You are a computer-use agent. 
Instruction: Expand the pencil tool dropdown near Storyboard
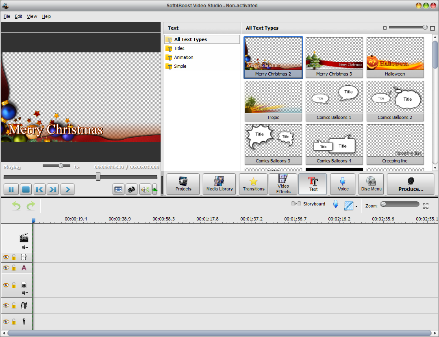(x=355, y=206)
